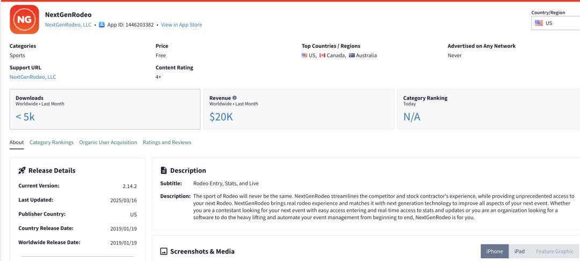The width and height of the screenshot is (580, 261).
Task: Open the Country/Region dropdown
Action: (556, 23)
